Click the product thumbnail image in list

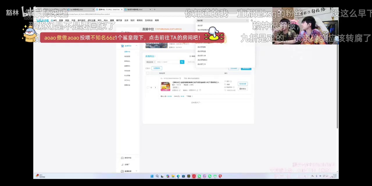point(165,87)
